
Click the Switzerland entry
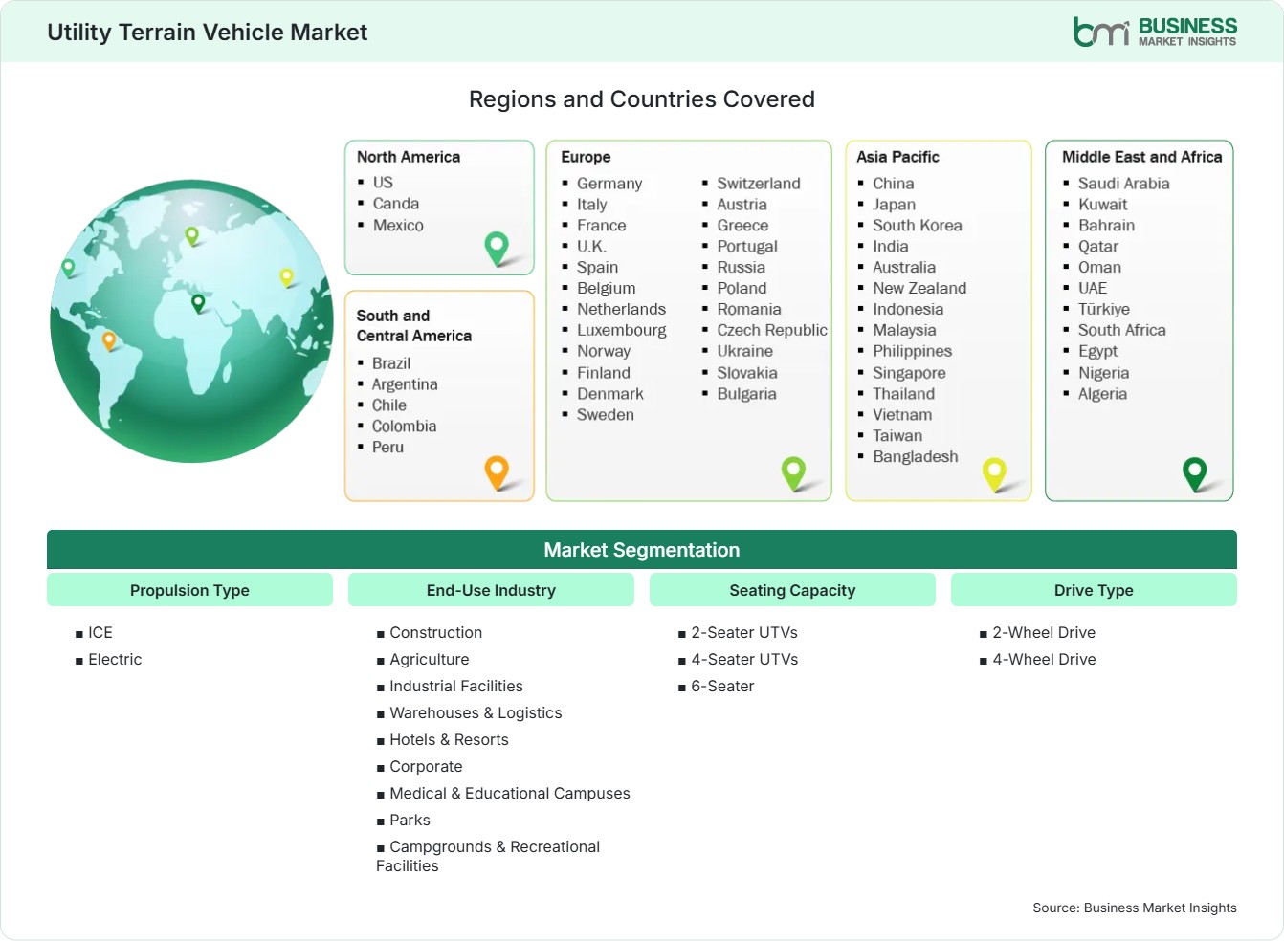[759, 184]
